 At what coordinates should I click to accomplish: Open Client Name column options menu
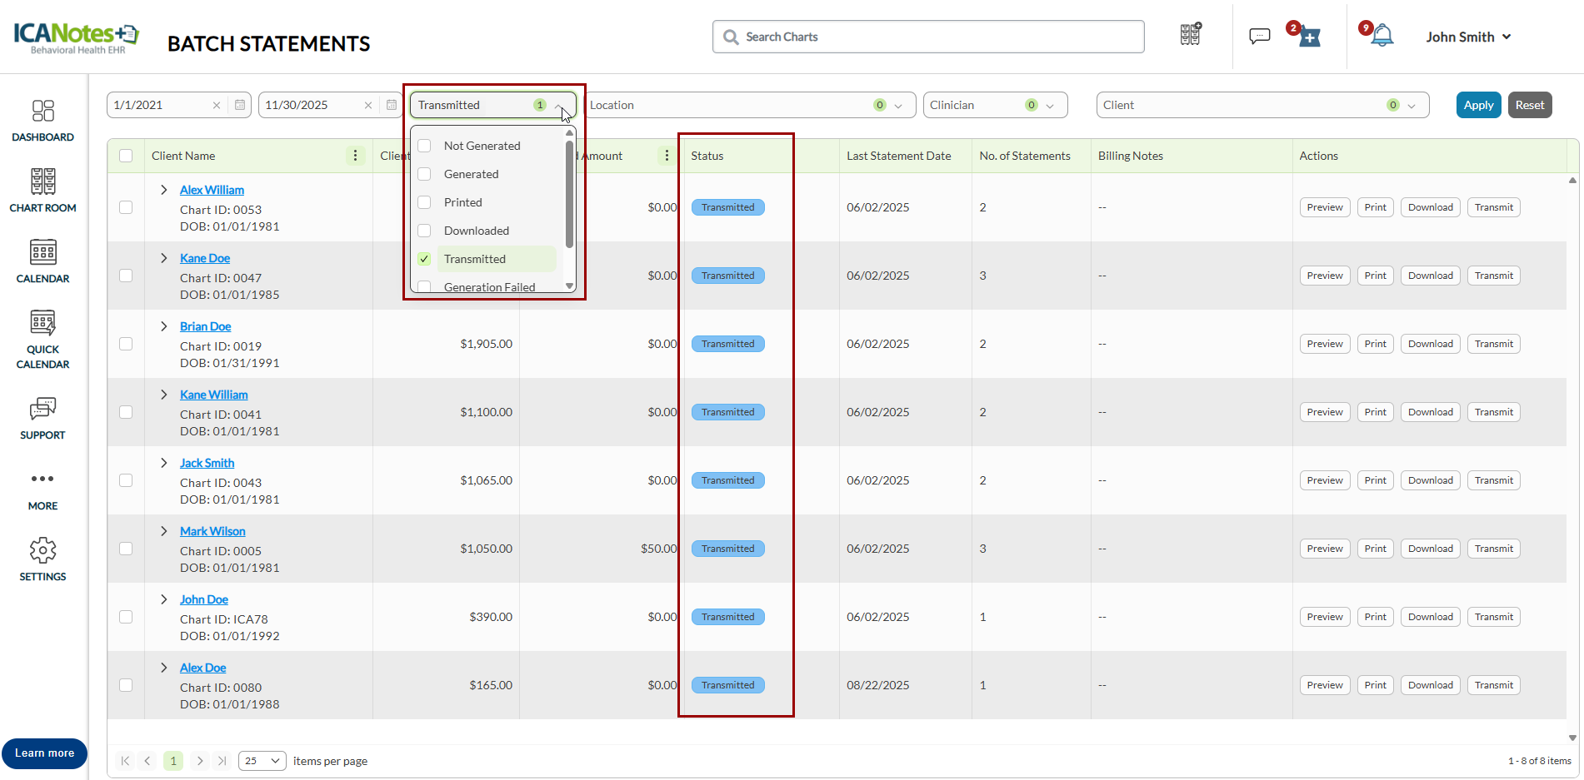[355, 156]
